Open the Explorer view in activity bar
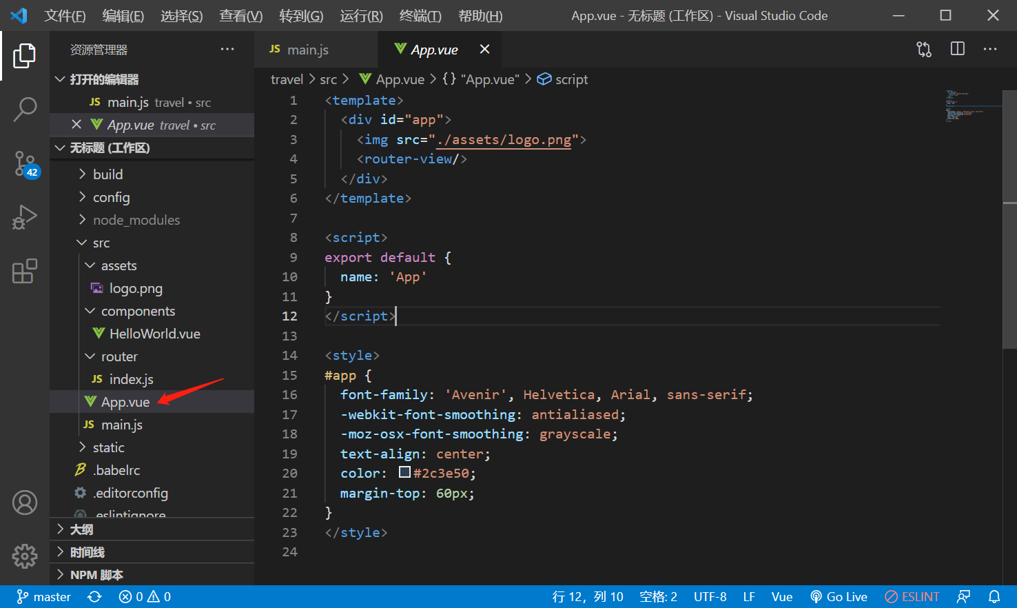This screenshot has height=608, width=1017. click(x=25, y=55)
